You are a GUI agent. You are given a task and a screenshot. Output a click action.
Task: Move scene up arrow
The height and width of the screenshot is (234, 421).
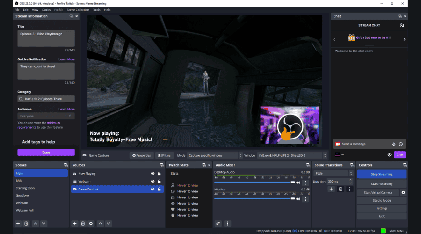36,224
